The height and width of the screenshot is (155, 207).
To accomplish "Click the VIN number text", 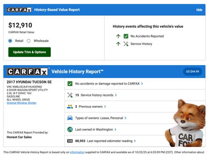I will pos(24,87).
